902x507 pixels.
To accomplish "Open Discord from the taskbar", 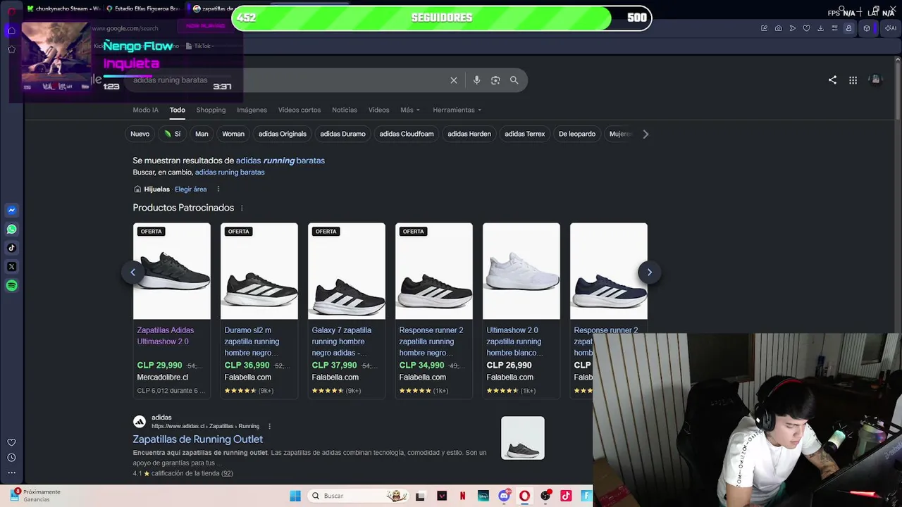I will pyautogui.click(x=504, y=496).
